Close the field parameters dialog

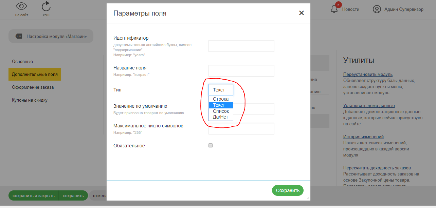coord(301,13)
